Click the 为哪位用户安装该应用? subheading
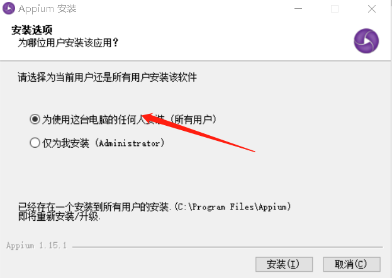This screenshot has height=278, width=392. [68, 43]
